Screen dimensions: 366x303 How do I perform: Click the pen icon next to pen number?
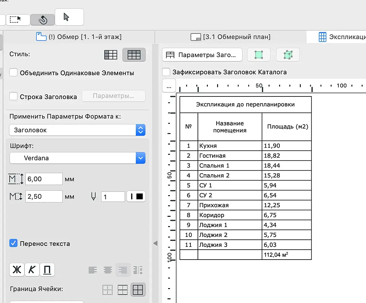click(93, 197)
